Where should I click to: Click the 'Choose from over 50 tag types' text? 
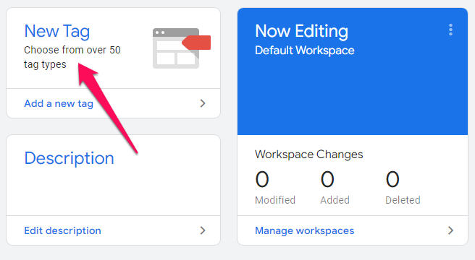coord(72,57)
